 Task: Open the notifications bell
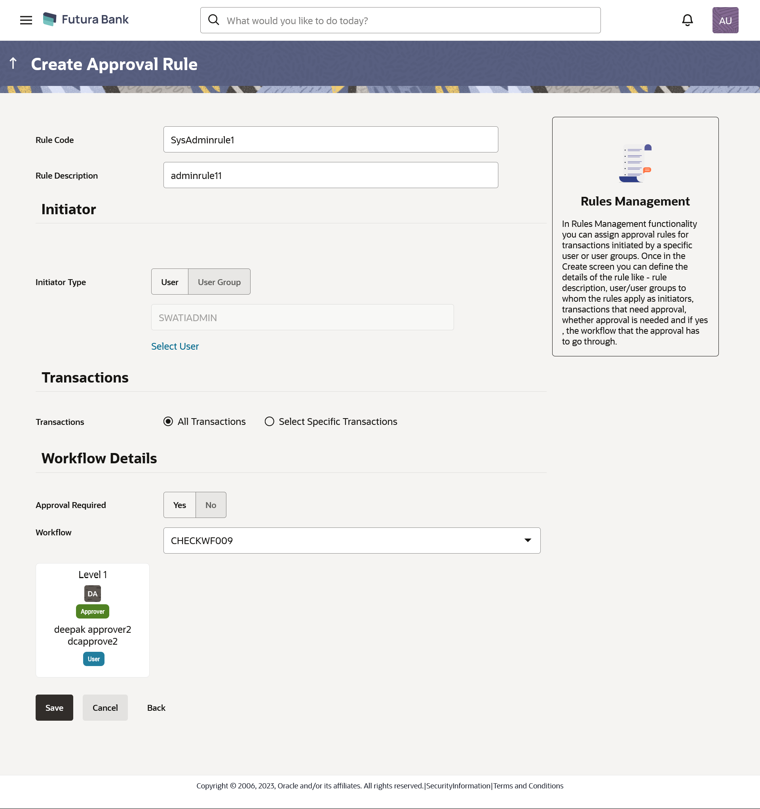[687, 20]
